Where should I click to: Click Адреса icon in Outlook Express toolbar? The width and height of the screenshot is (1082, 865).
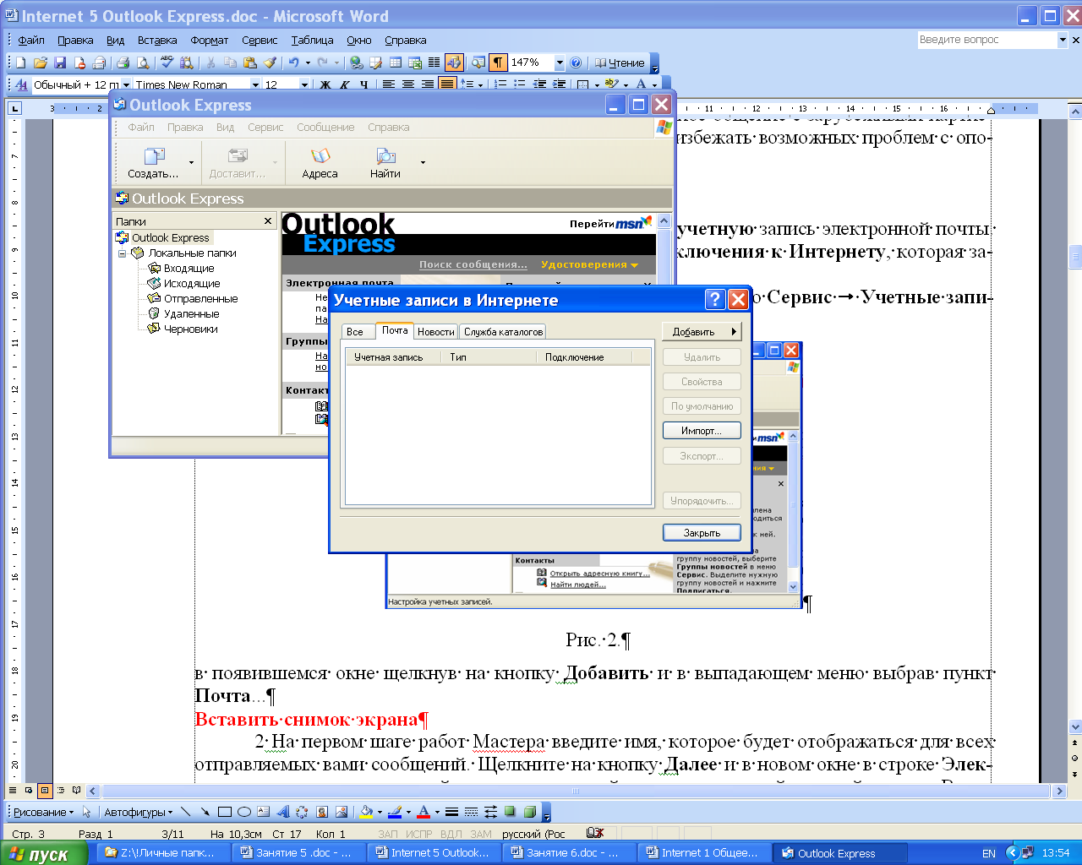(320, 163)
